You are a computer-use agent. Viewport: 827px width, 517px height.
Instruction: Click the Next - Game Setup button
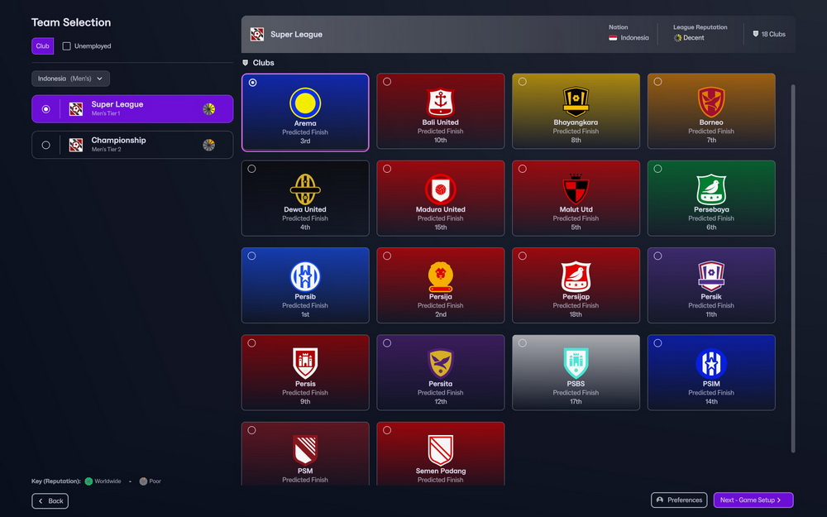[x=753, y=500]
